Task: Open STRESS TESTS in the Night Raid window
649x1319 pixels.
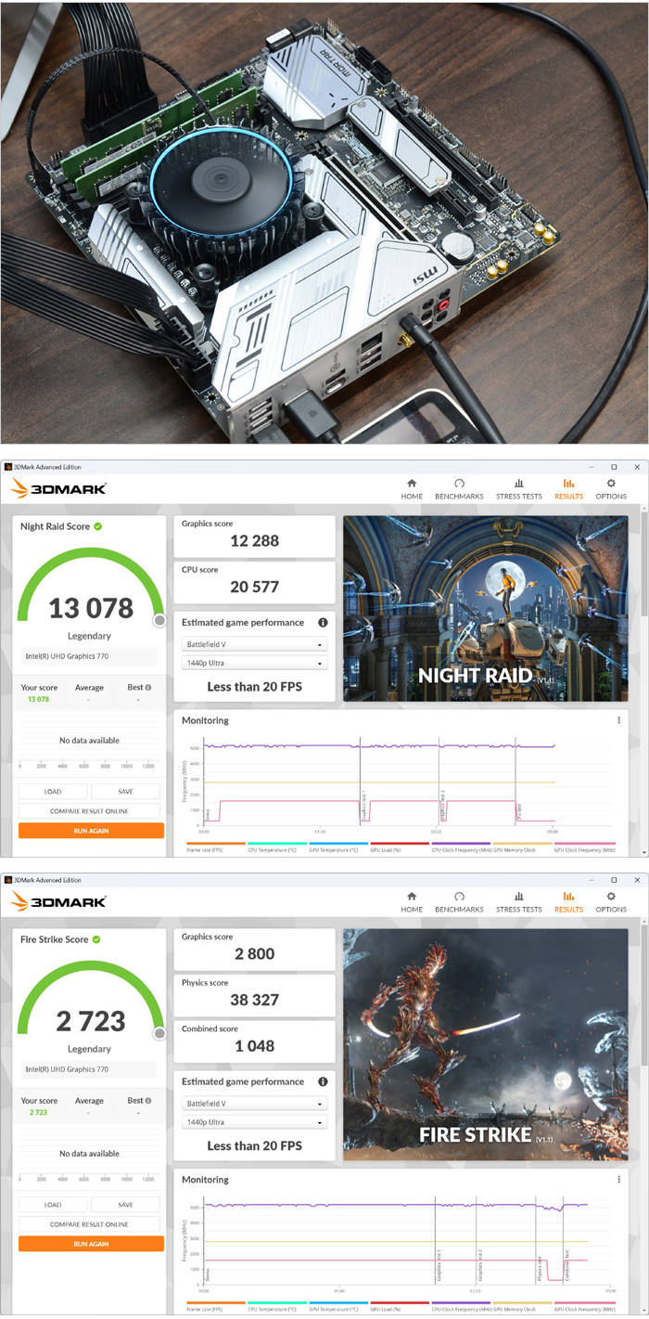Action: pos(519,488)
